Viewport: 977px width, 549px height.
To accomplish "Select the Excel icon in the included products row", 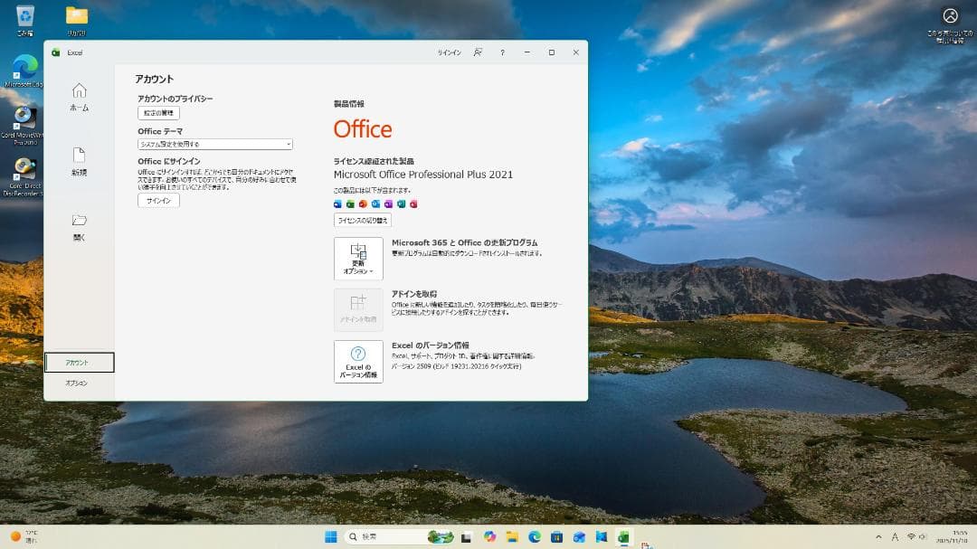I will coord(351,204).
